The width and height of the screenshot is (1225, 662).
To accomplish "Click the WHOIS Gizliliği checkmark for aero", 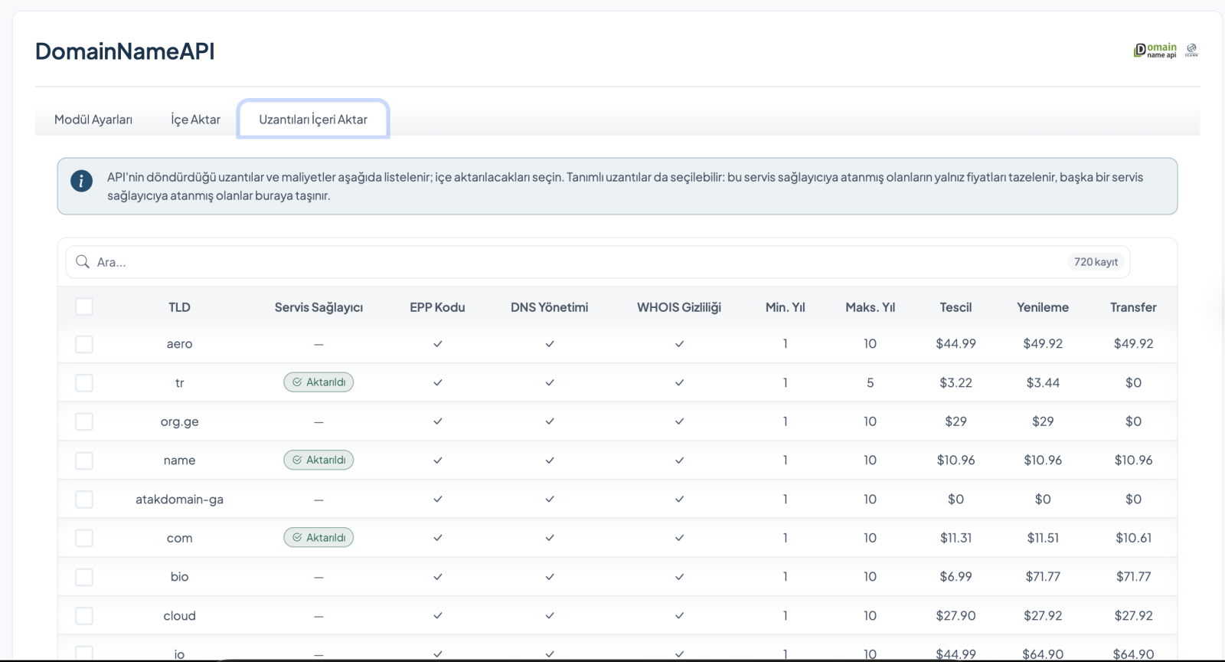I will point(679,344).
